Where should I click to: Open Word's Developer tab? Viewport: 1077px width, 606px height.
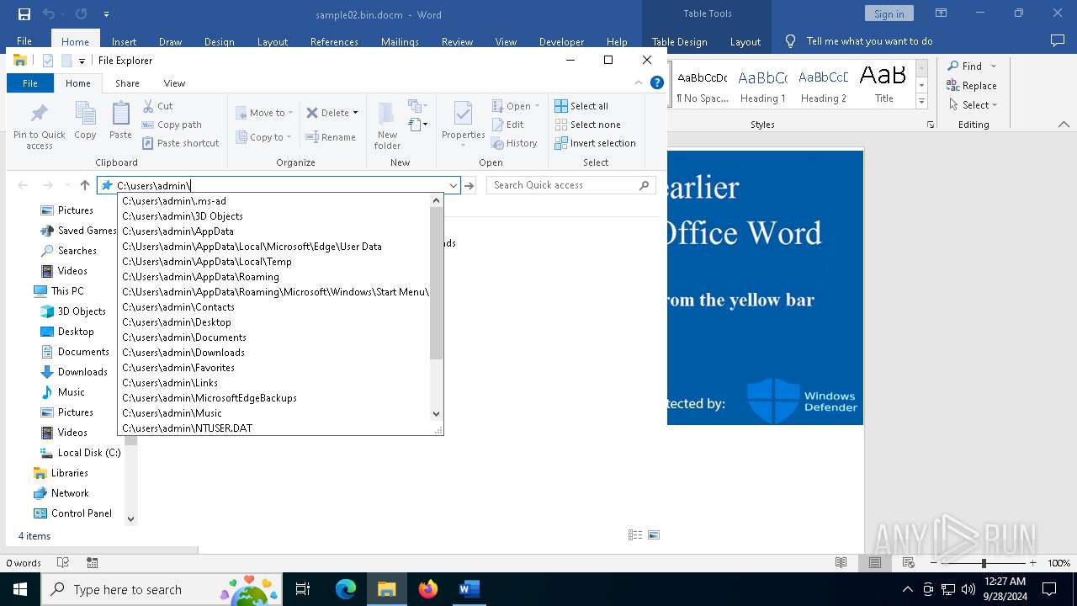[561, 41]
